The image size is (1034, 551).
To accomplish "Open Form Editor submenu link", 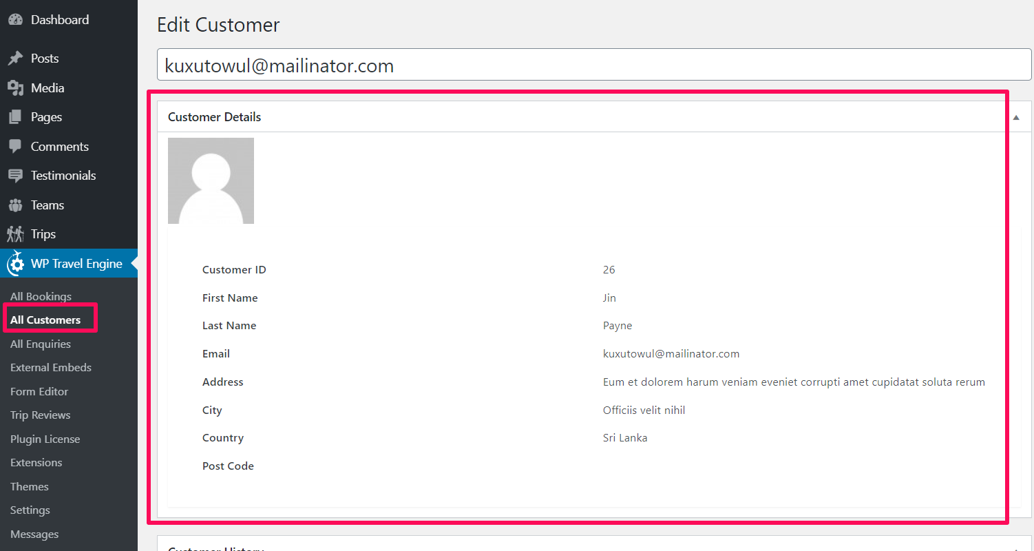I will 39,392.
